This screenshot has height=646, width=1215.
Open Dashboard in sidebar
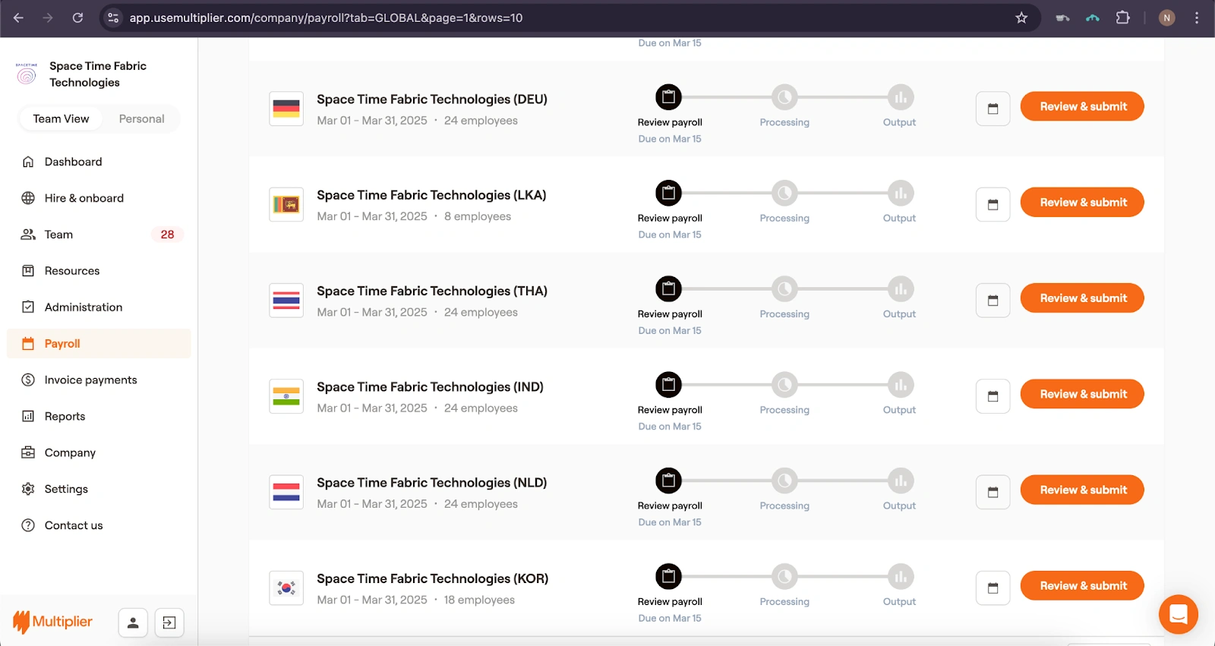99,162
